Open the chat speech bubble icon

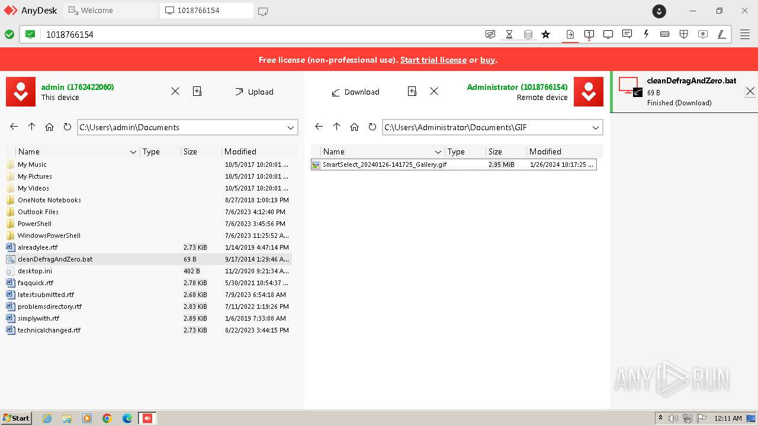pos(627,34)
